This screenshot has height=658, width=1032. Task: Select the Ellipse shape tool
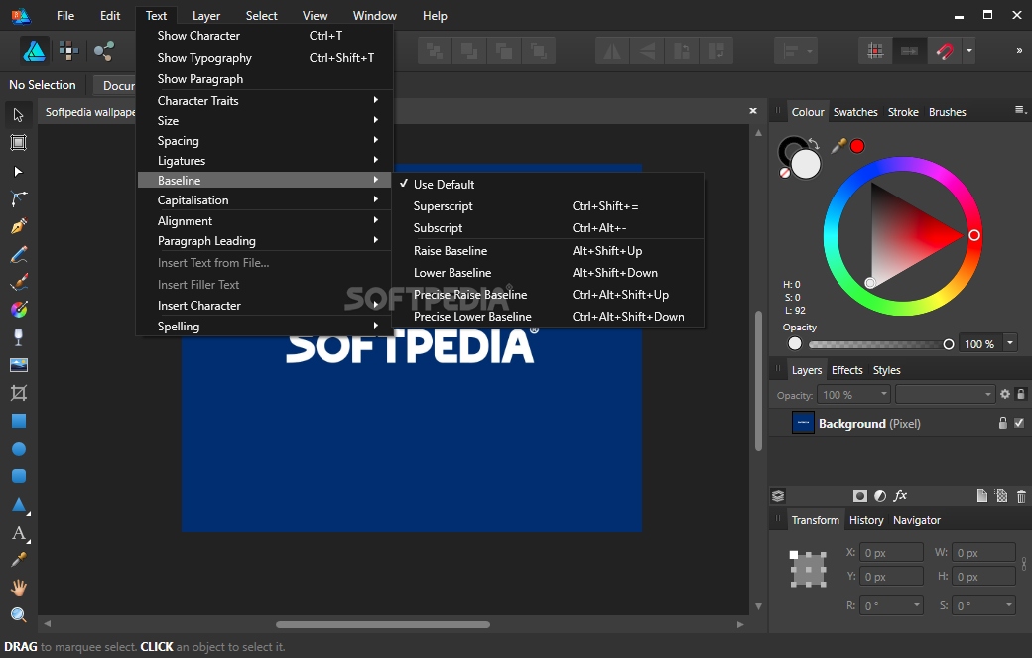pos(19,449)
